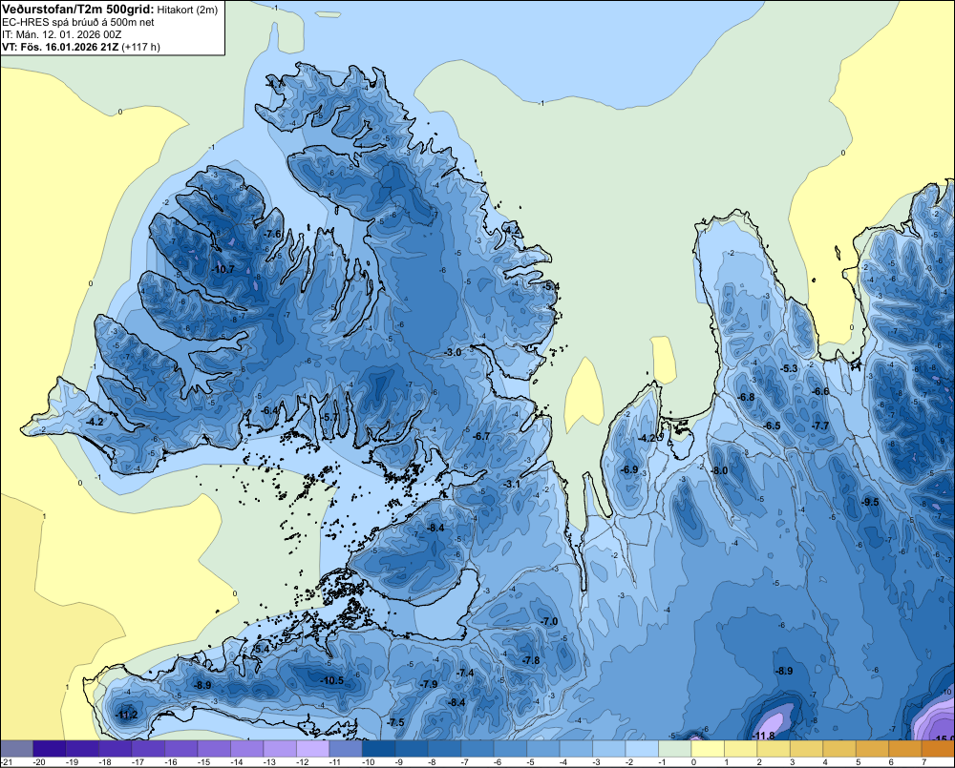
Task: Click the subtitle 'EC-HRES spá brúuð á 500m net'
Action: point(78,23)
